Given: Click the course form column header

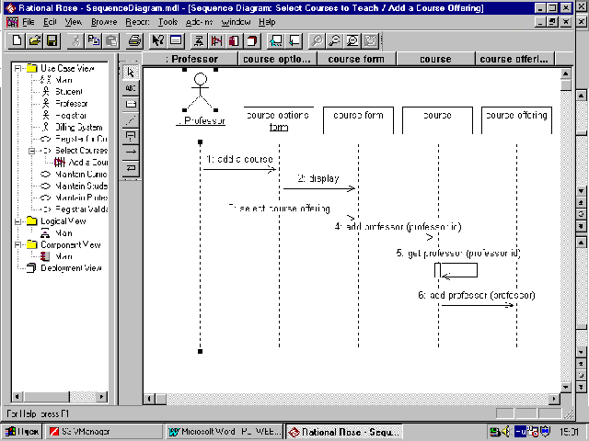Looking at the screenshot, I should (356, 59).
